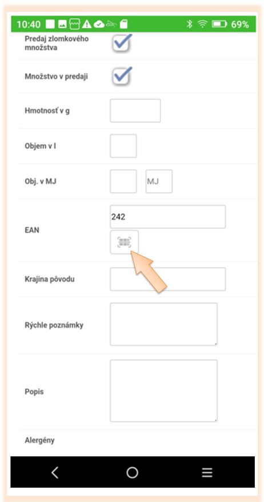
Task: Open recent apps with the menu icon
Action: click(x=207, y=472)
